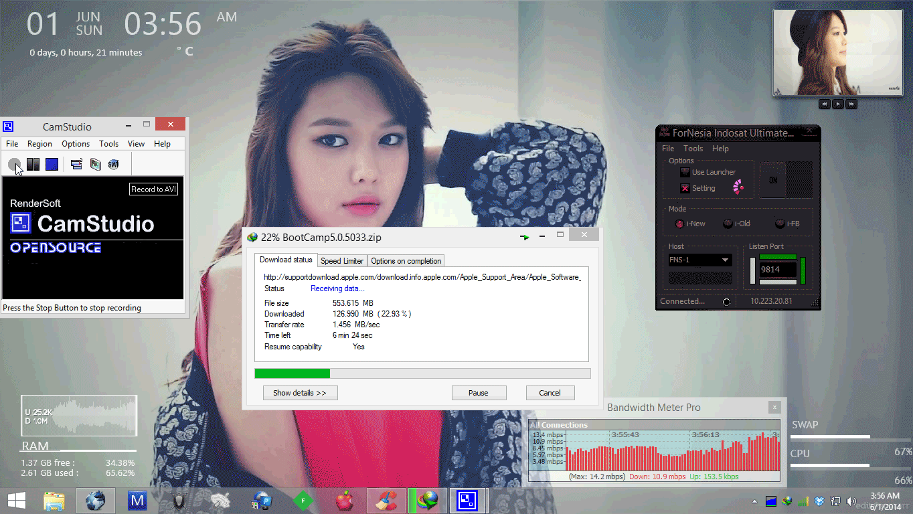Open CamStudio Tools menu
Image resolution: width=913 pixels, height=514 pixels.
coord(108,144)
